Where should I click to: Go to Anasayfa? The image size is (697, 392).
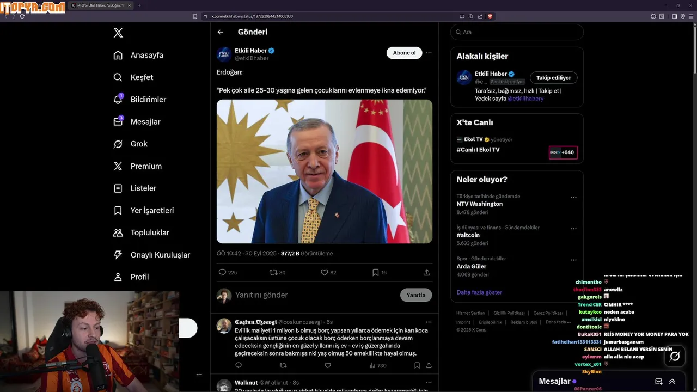click(138, 55)
